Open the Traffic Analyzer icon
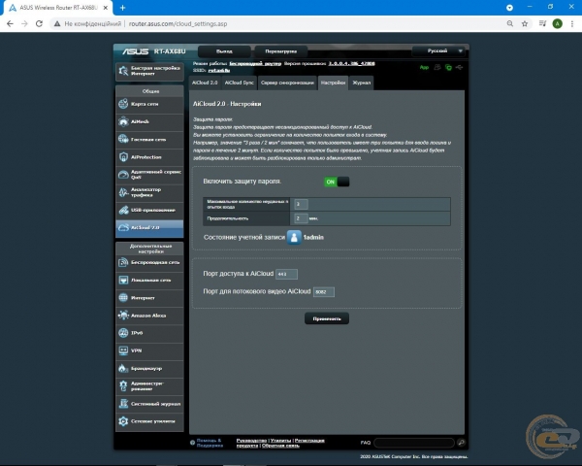This screenshot has height=466, width=582. click(123, 192)
